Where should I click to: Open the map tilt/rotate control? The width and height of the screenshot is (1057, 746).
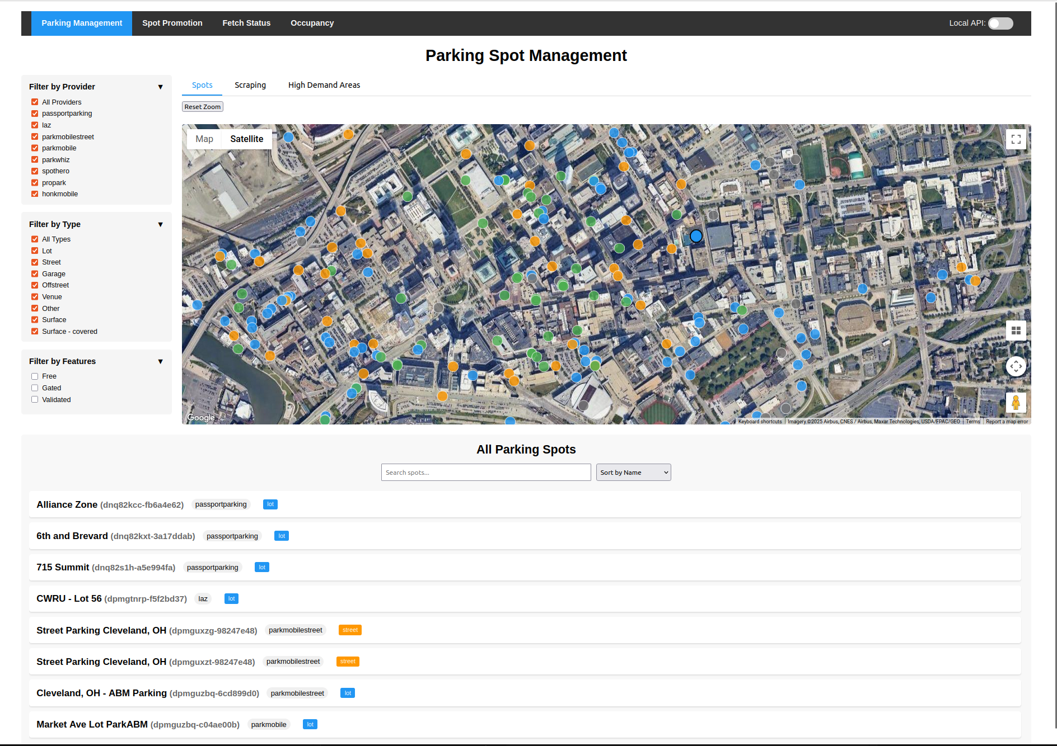click(x=1016, y=366)
